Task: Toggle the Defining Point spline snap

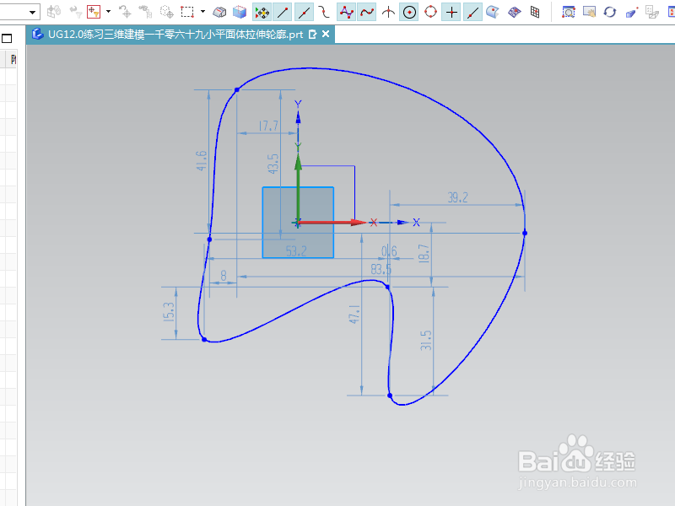Action: pos(367,12)
